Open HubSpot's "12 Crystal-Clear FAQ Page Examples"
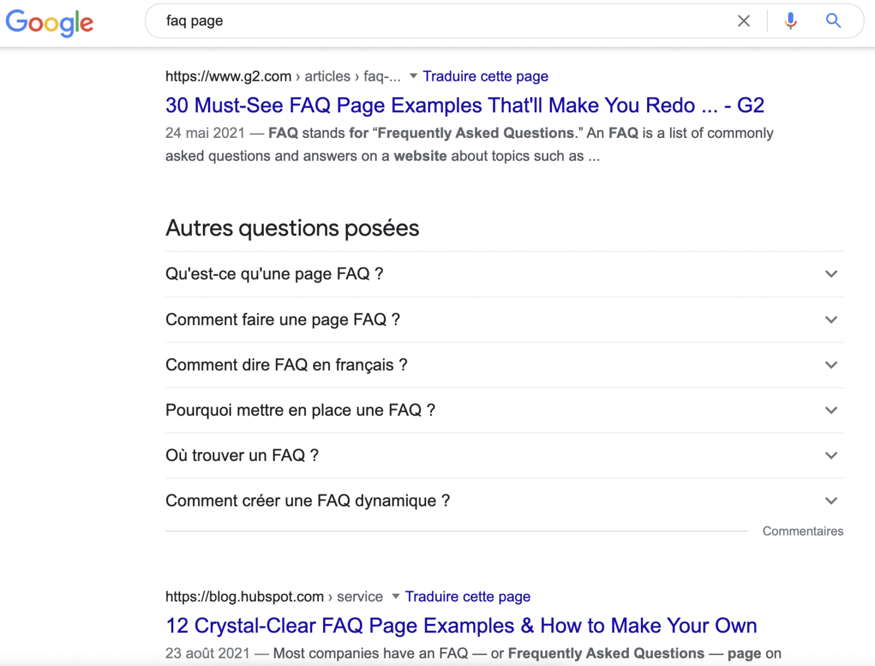875x666 pixels. (x=461, y=625)
